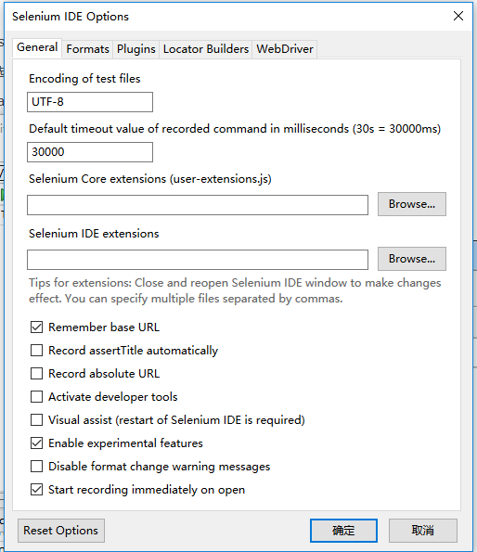This screenshot has width=477, height=552.
Task: Browse for Selenium Core extensions file
Action: tap(412, 204)
